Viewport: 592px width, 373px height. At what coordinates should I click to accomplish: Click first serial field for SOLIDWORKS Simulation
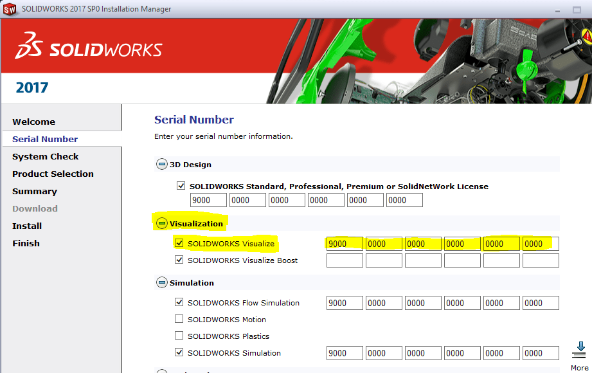click(345, 353)
